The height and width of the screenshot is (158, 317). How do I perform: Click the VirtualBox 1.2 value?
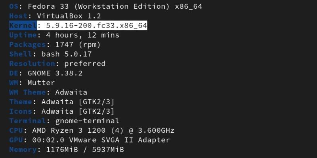(69, 16)
